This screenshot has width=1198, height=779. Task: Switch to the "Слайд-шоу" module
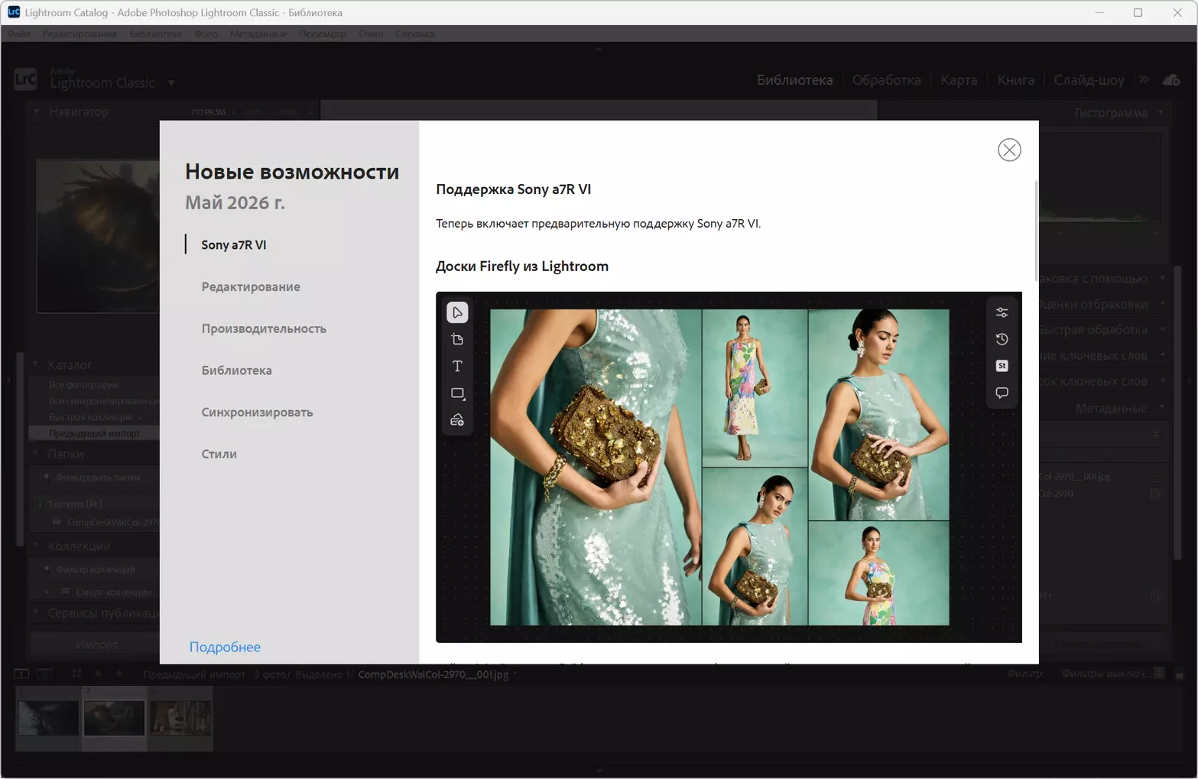coord(1089,80)
